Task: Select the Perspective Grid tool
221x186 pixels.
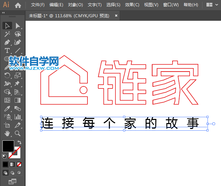Action: coord(18,92)
